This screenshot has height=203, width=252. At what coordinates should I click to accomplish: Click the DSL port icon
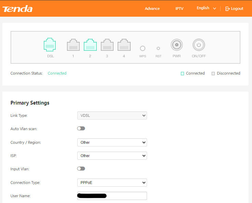[x=50, y=45]
